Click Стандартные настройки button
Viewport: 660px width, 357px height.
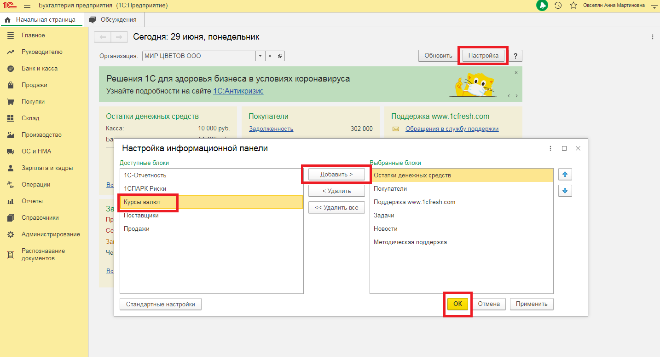tap(160, 304)
